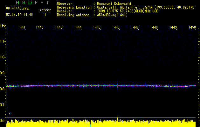Viewport: 200px width, 127px height.
Task: Click the kHz axis unit label
Action: 3,26
